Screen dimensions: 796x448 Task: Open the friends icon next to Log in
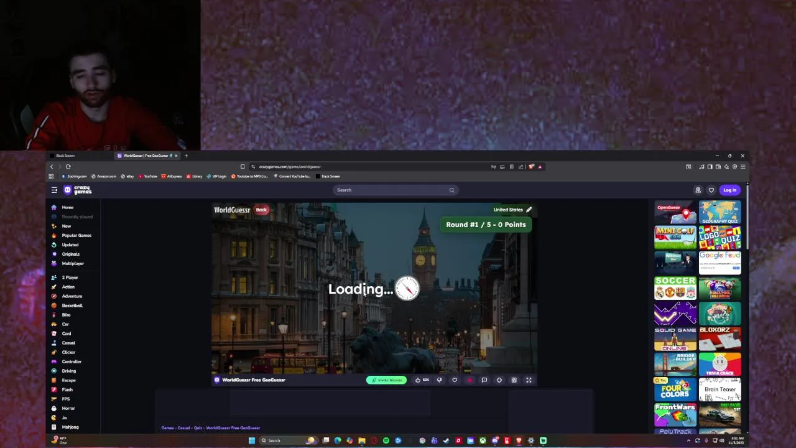click(x=698, y=190)
